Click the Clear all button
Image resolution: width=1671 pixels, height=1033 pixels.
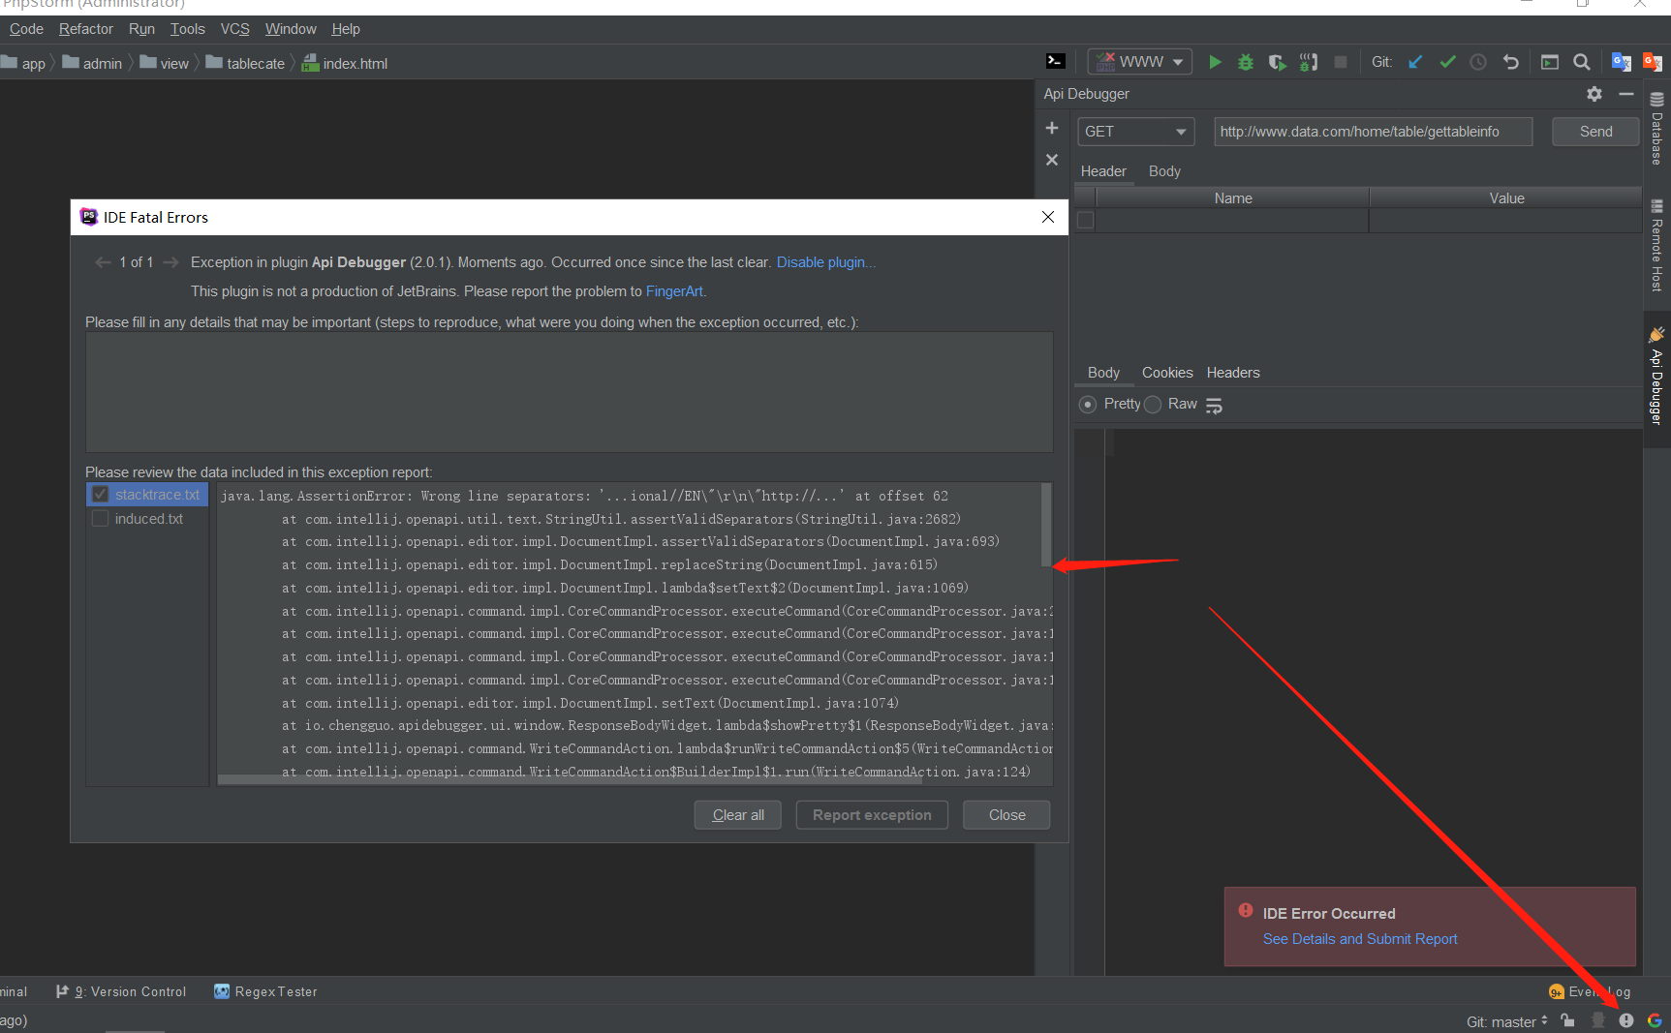click(x=738, y=815)
